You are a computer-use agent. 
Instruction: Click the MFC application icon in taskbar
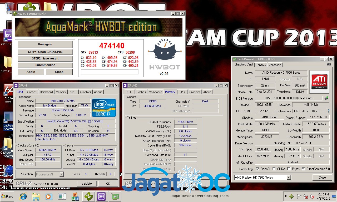pos(75,196)
